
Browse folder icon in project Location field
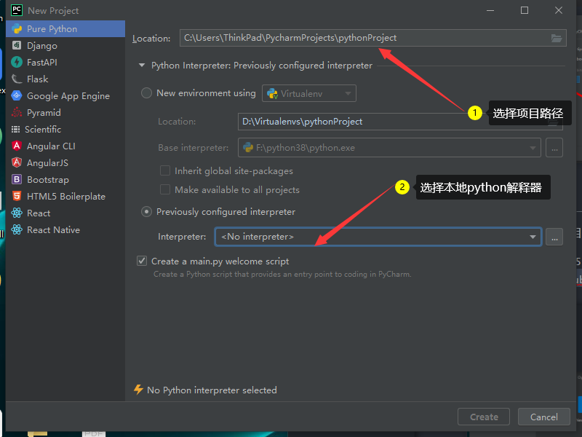[x=556, y=38]
